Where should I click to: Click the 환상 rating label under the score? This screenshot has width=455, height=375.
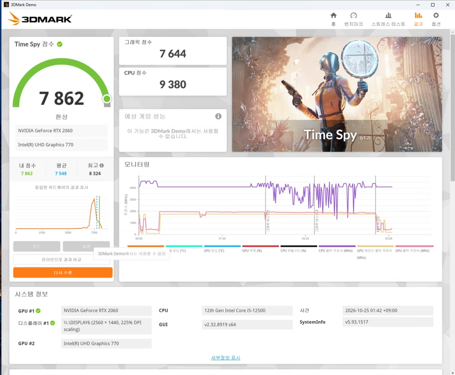61,117
